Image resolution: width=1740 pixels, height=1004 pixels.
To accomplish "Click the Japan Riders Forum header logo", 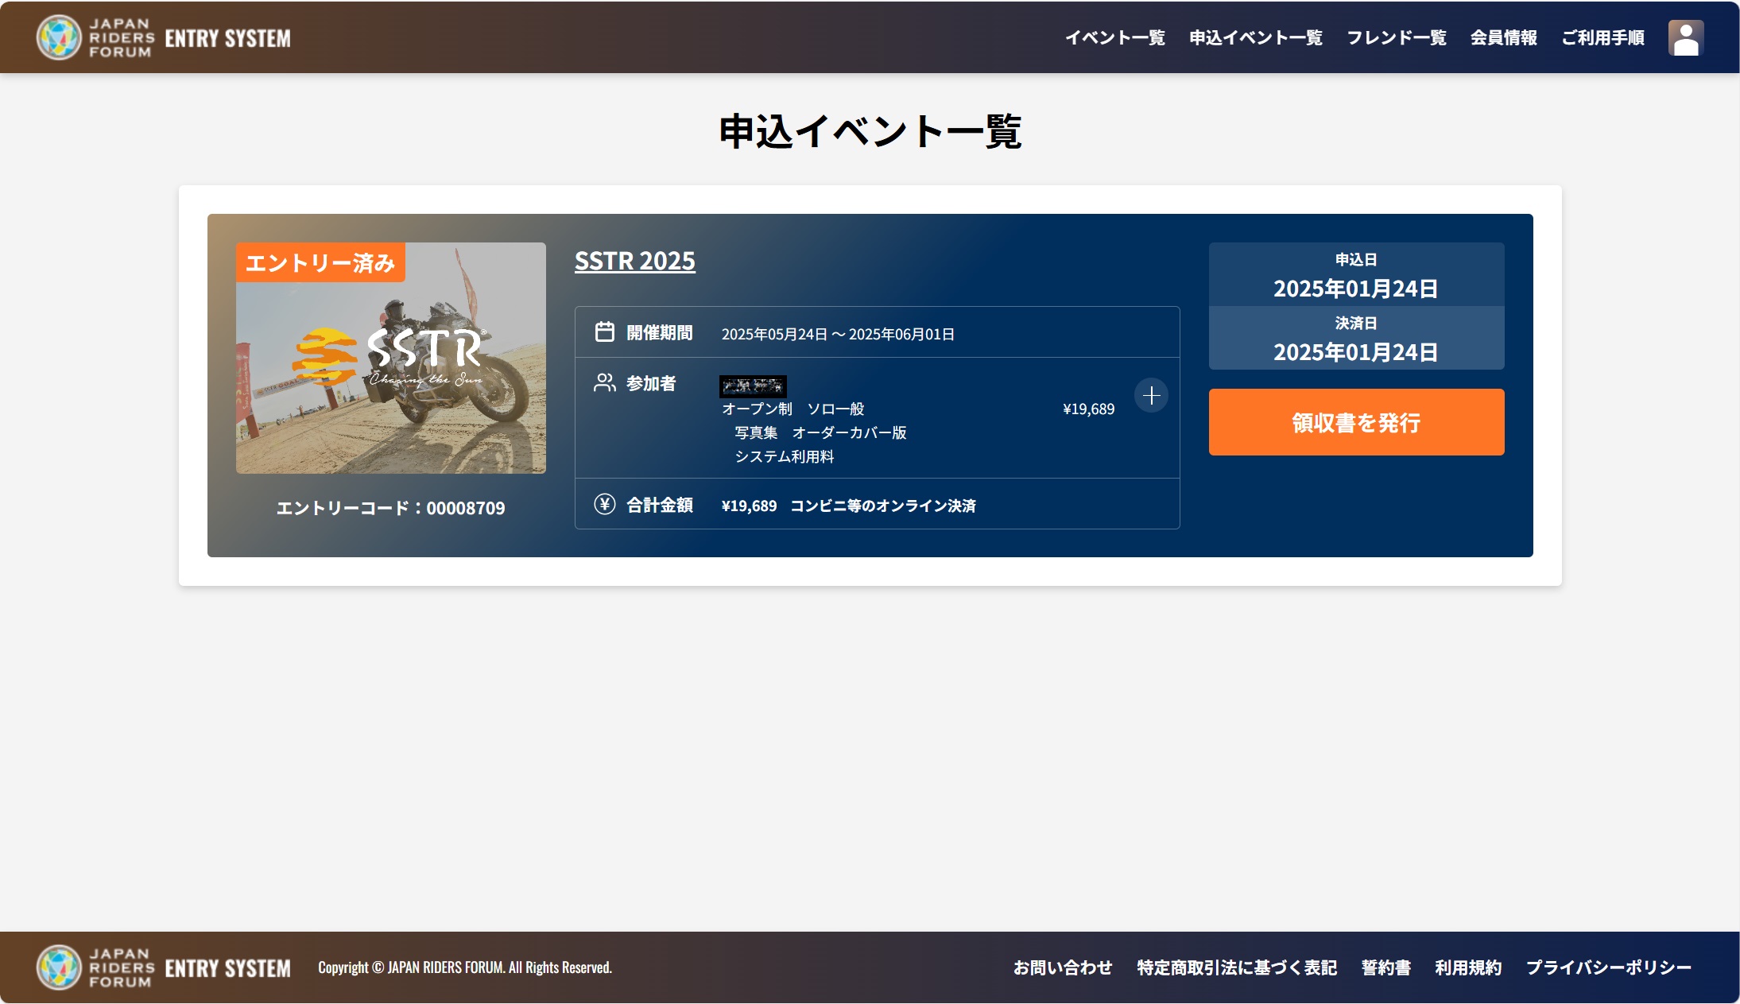I will (164, 37).
